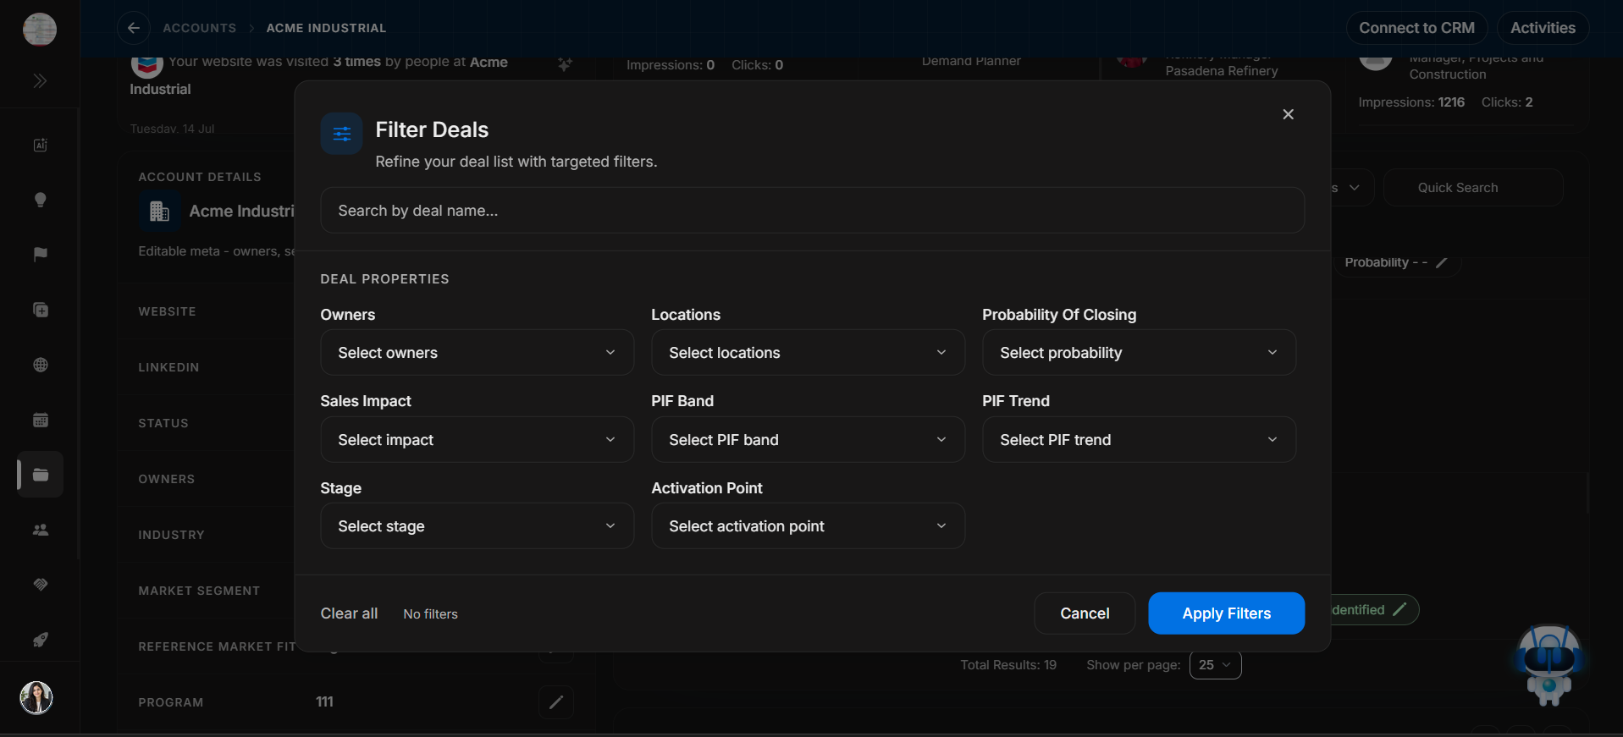Viewport: 1623px width, 737px height.
Task: Open the people contacts sidebar icon
Action: pos(40,530)
